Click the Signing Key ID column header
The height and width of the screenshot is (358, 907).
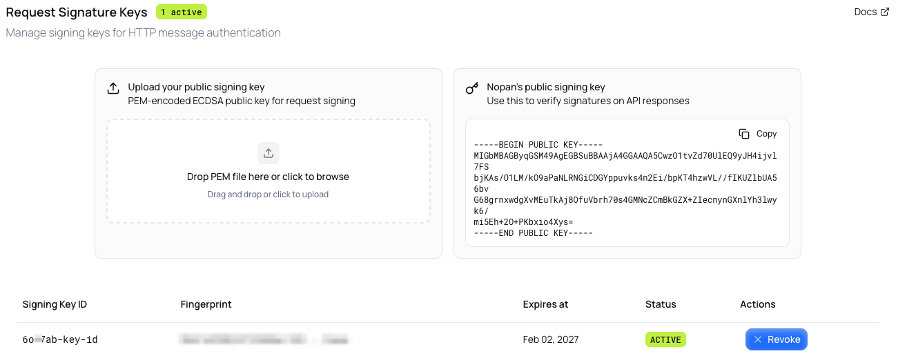pyautogui.click(x=55, y=304)
